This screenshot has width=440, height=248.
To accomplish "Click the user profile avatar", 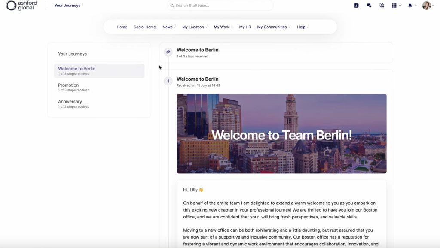I will [x=426, y=6].
